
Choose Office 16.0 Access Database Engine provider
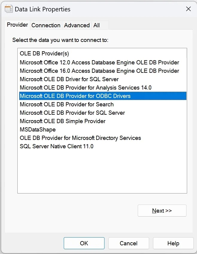(99, 71)
